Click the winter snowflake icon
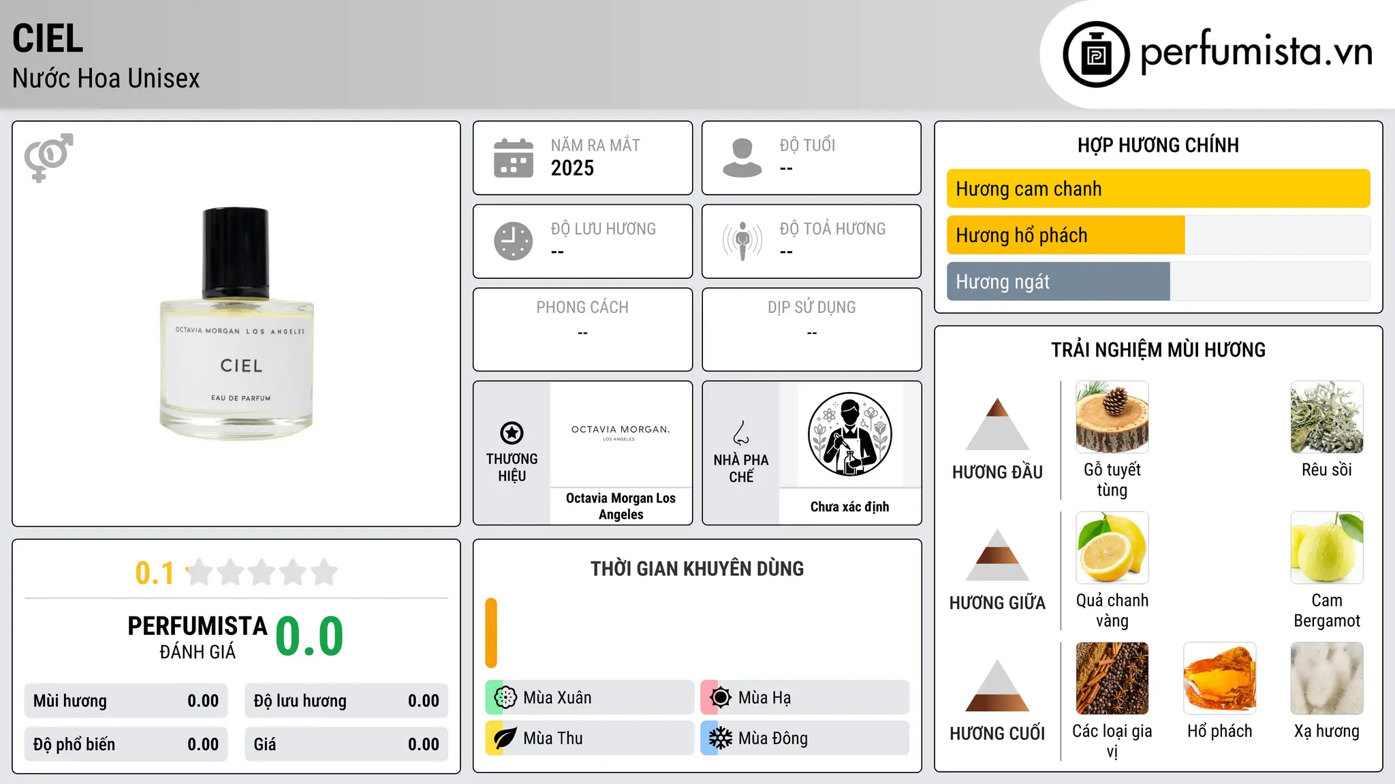 (721, 738)
